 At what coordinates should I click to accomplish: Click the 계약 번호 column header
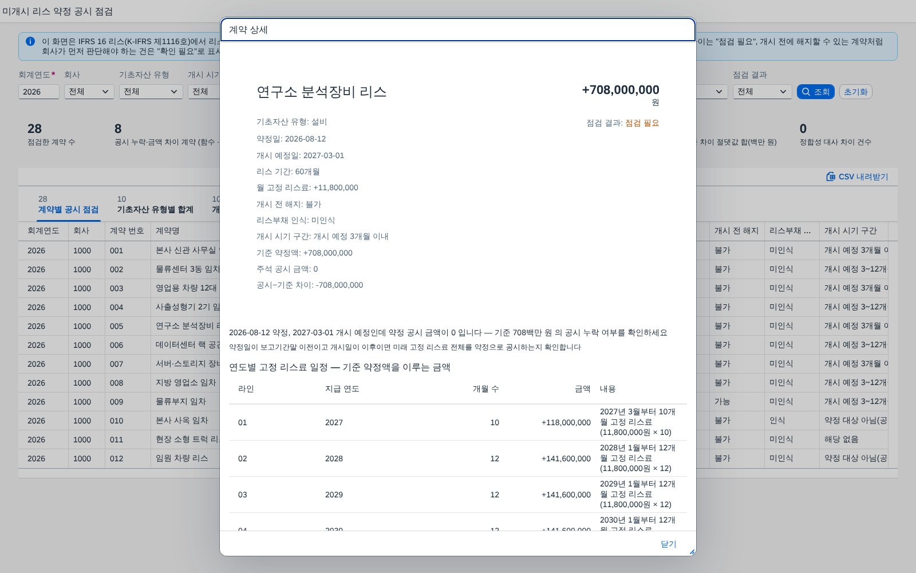(x=127, y=231)
